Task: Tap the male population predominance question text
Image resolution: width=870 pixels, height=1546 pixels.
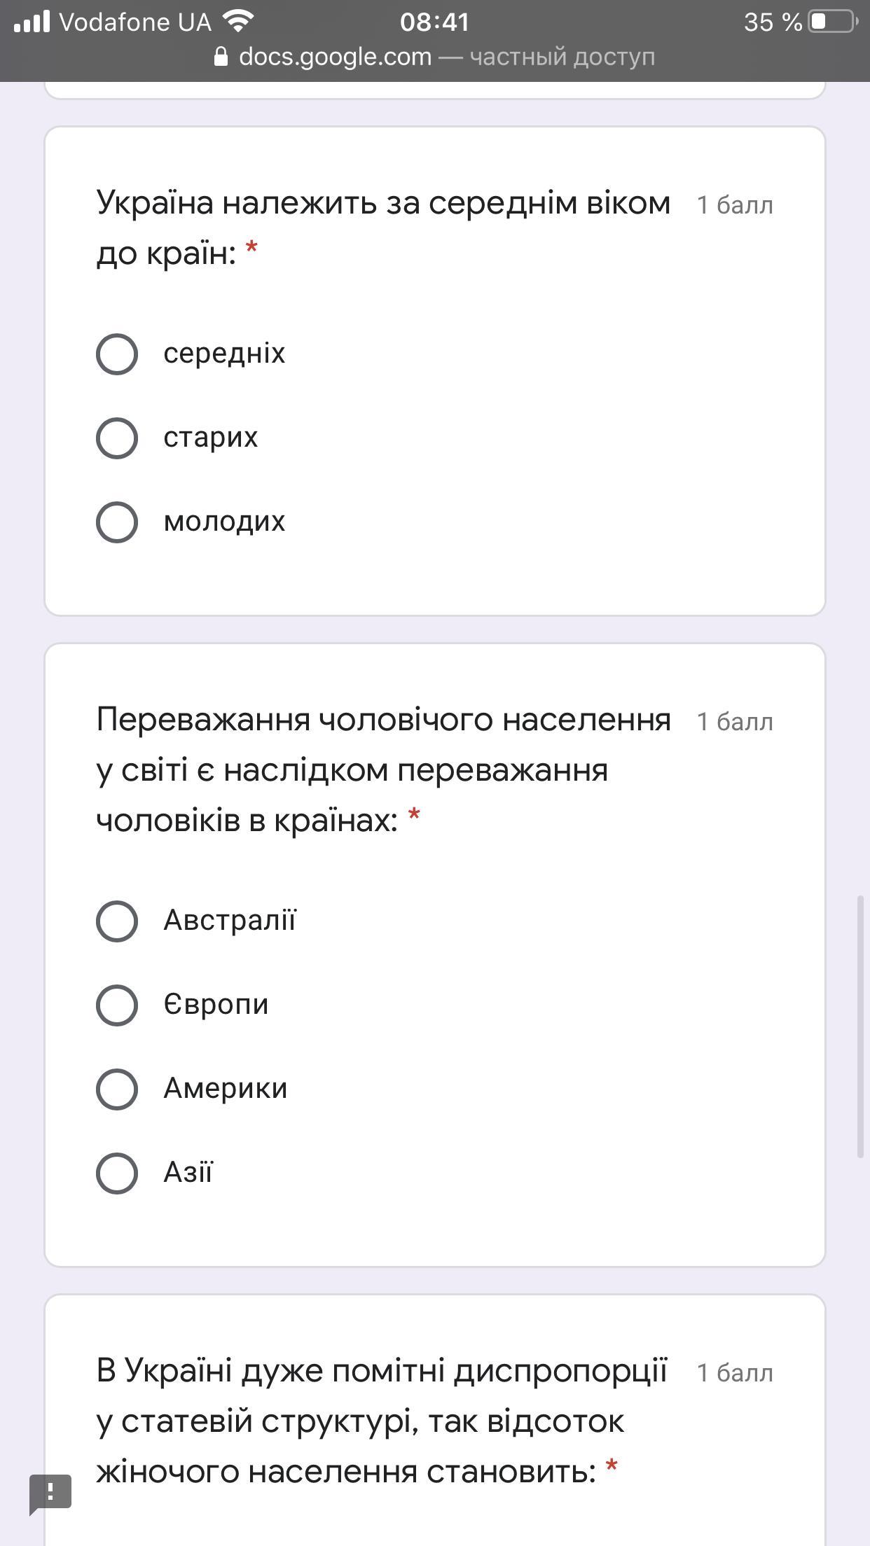Action: [x=382, y=769]
